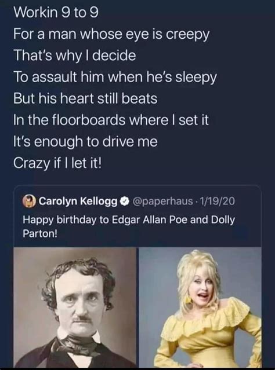Open the 1/19/20 tweet timestamp
Image resolution: width=275 pixels, height=370 pixels.
tap(218, 201)
